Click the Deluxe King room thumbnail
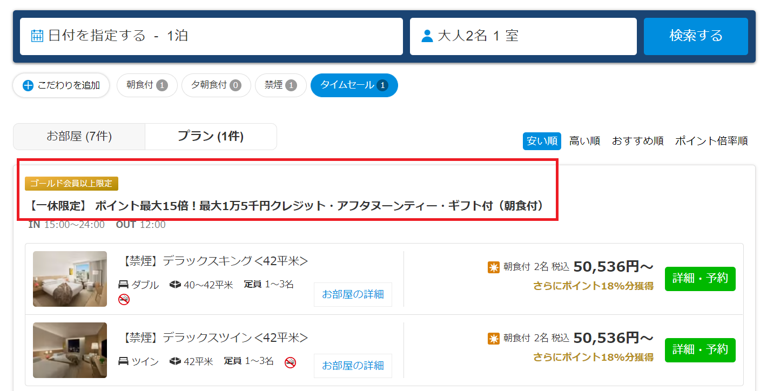The image size is (760, 391). [x=70, y=279]
